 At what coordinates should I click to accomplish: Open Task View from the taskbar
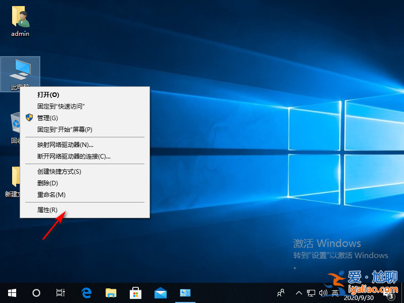60,292
